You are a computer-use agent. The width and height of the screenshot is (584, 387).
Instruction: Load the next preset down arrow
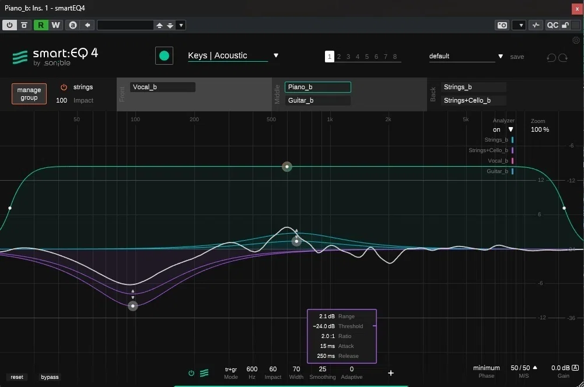coord(170,25)
